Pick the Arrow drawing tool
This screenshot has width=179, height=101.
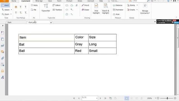click(72, 10)
